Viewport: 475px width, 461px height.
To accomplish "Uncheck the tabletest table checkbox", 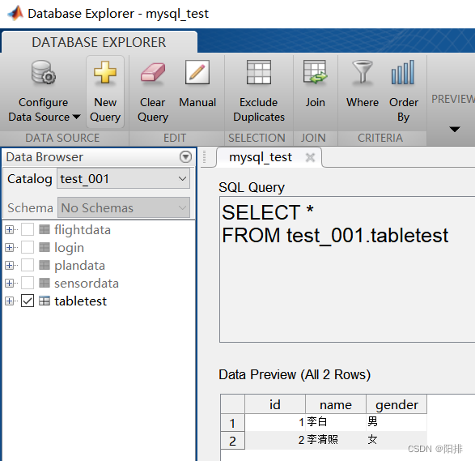I will click(x=28, y=301).
